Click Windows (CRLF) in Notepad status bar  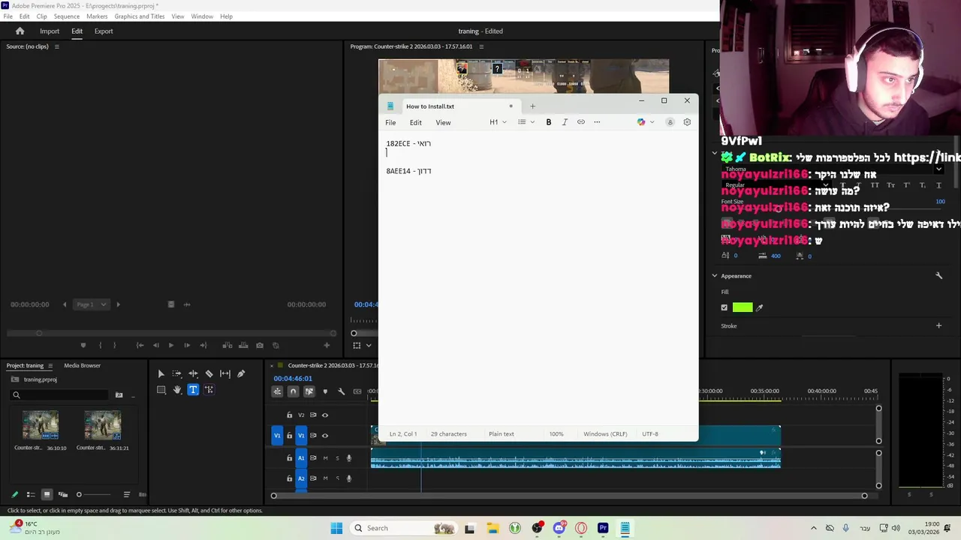(605, 433)
